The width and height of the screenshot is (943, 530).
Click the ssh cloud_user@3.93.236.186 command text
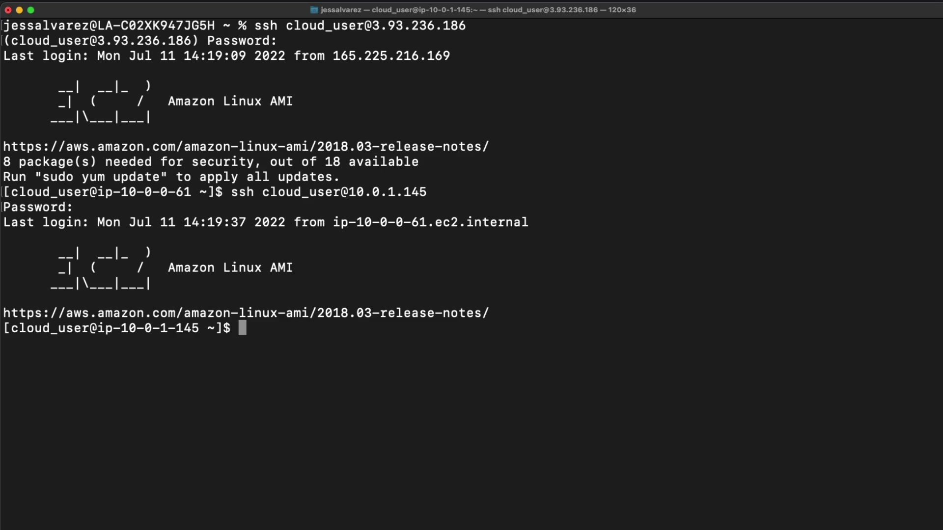(360, 26)
